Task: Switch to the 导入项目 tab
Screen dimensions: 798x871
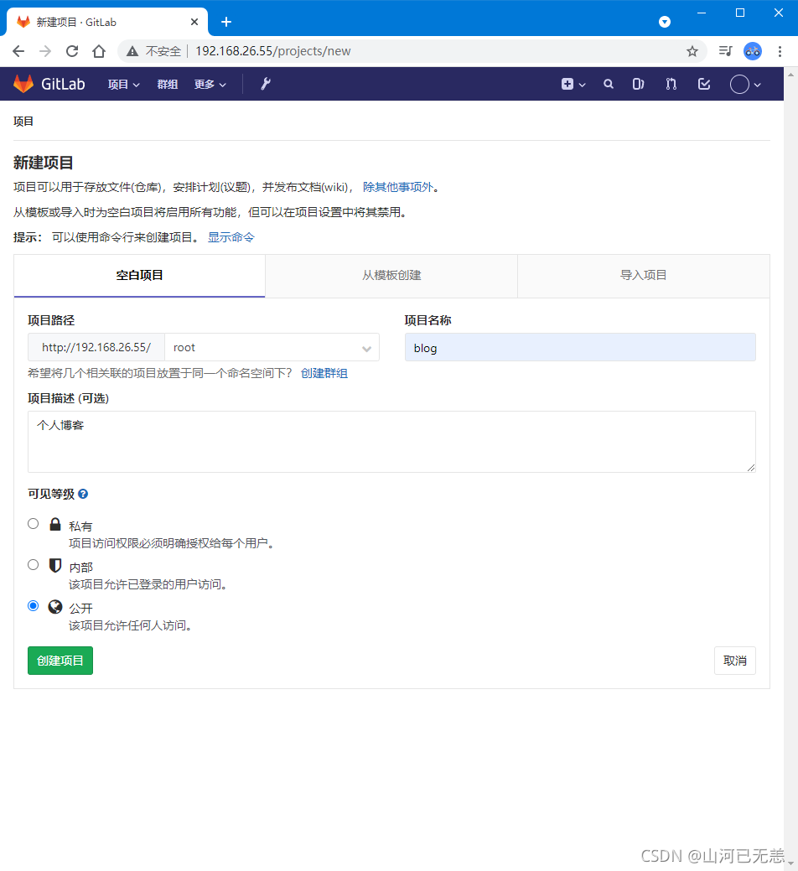Action: point(643,276)
